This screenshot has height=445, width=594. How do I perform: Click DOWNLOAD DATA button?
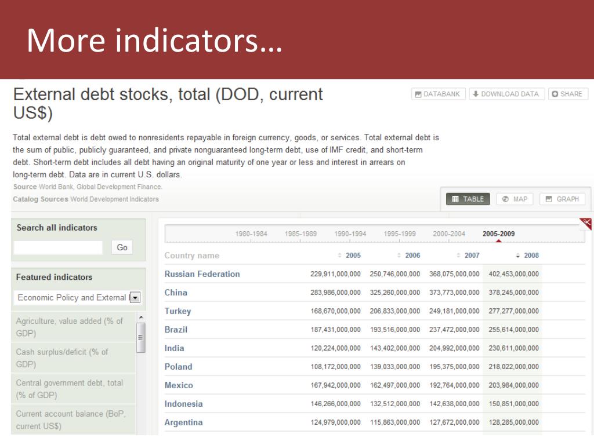point(506,94)
